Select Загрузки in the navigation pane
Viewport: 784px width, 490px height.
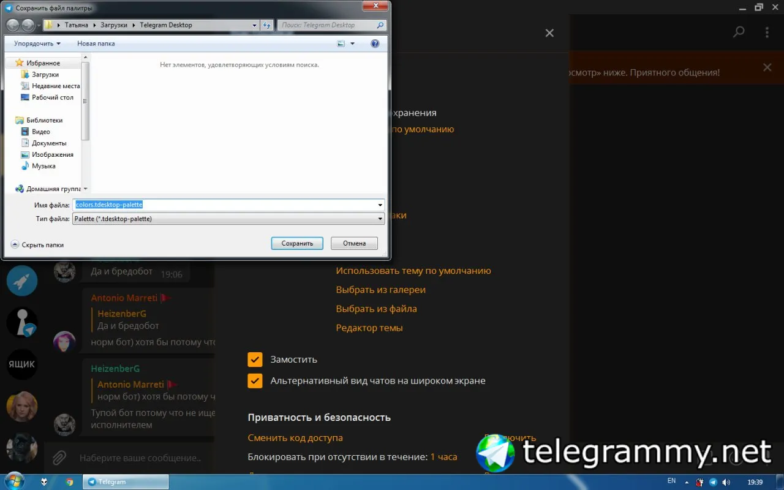45,75
